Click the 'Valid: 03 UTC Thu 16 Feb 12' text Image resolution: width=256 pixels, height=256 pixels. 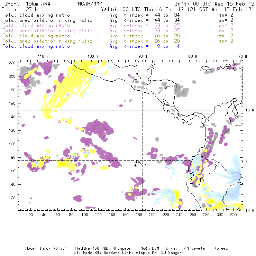[142, 9]
